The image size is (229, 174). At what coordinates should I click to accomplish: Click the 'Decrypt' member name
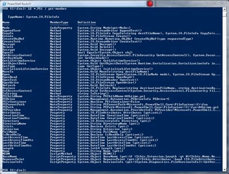pyautogui.click(x=9, y=44)
